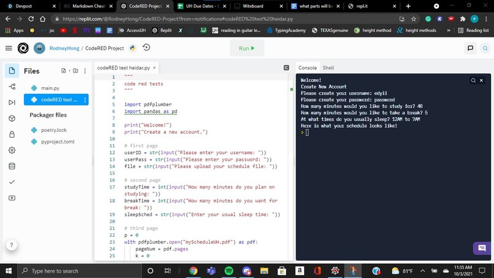Click the line with print("Welcome!")
This screenshot has width=494, height=278.
coord(148,125)
